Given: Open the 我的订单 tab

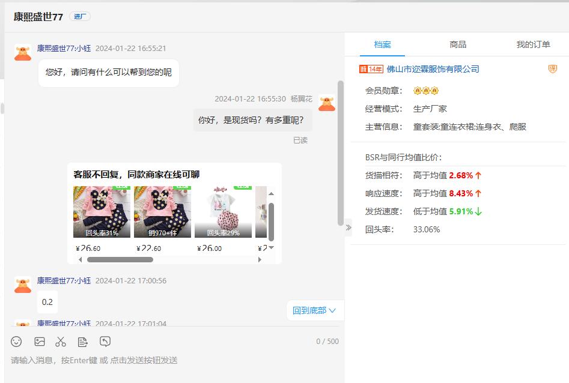Looking at the screenshot, I should coord(533,44).
